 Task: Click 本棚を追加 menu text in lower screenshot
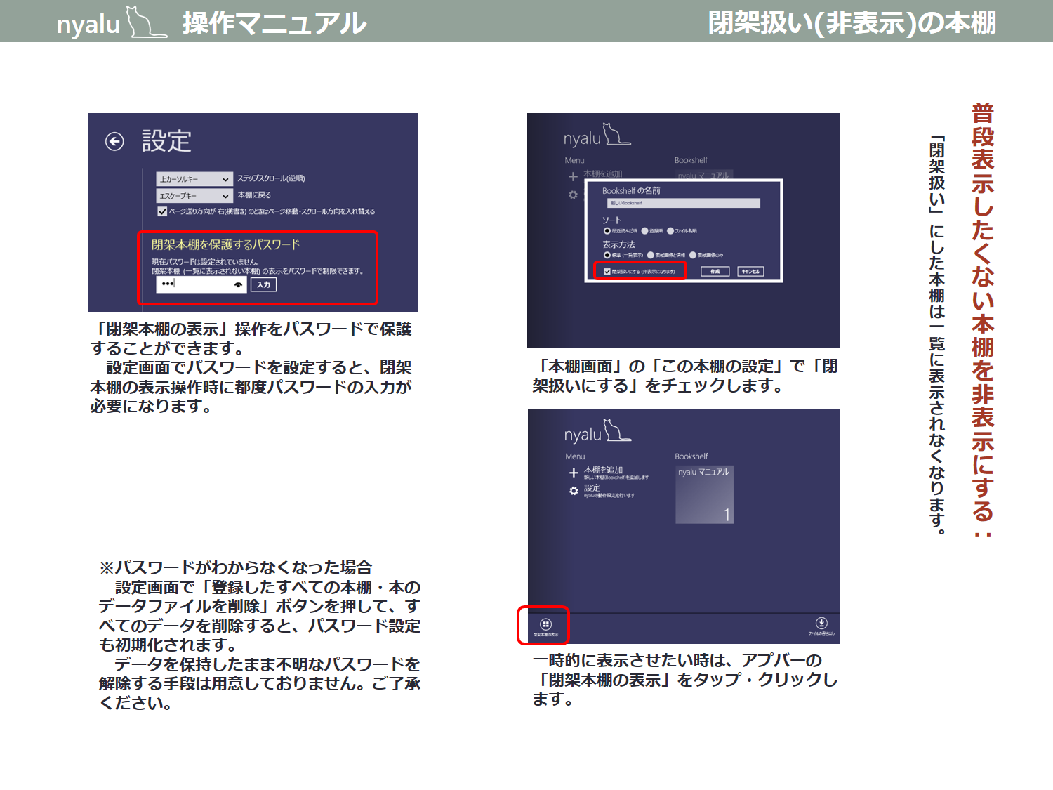click(603, 470)
